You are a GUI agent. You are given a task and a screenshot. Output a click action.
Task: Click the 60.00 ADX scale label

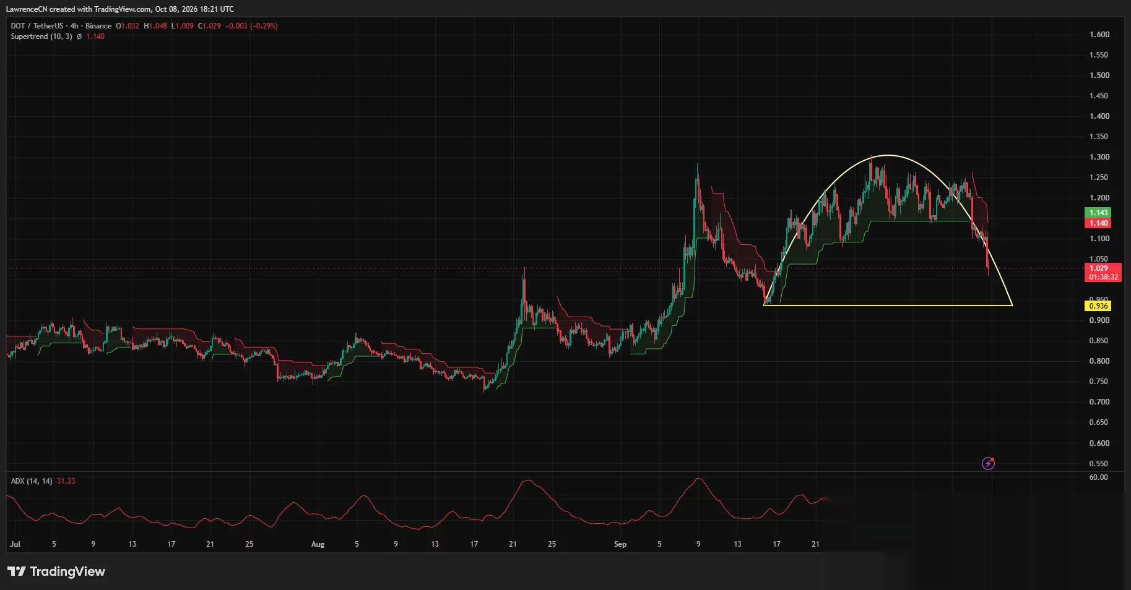pos(1099,477)
